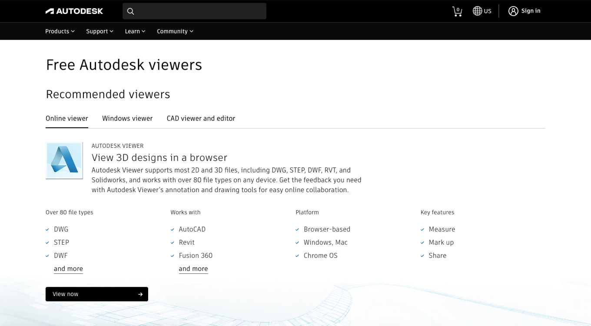Select the Online viewer tab
591x326 pixels.
pos(67,118)
